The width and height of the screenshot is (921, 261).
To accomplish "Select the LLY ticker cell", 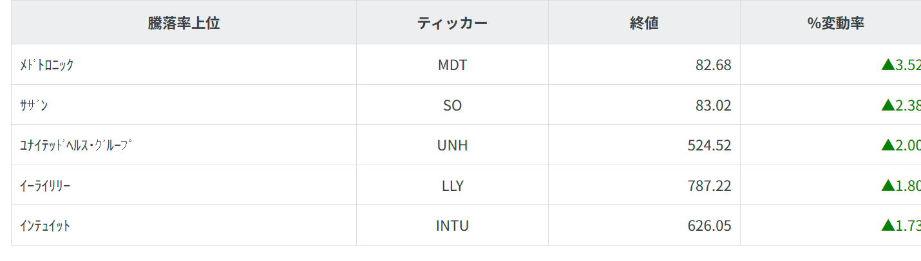I will coord(452,186).
